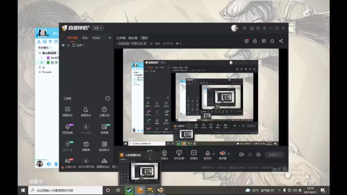Switch to the 可改名 scene tab
Image resolution: width=347 pixels, height=195 pixels.
96,38
